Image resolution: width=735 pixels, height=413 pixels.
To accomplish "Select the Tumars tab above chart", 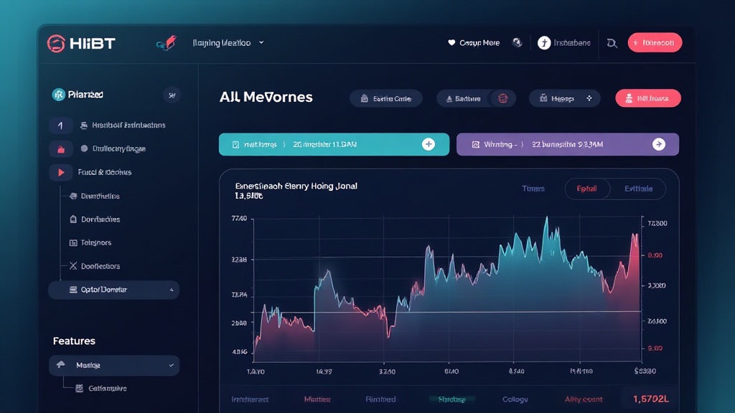I will coord(533,189).
